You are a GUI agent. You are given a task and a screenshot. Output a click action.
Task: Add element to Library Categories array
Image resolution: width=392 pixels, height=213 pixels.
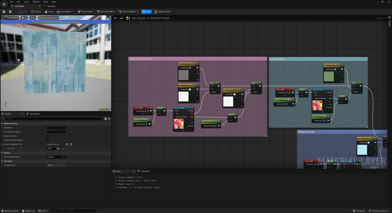[67, 144]
